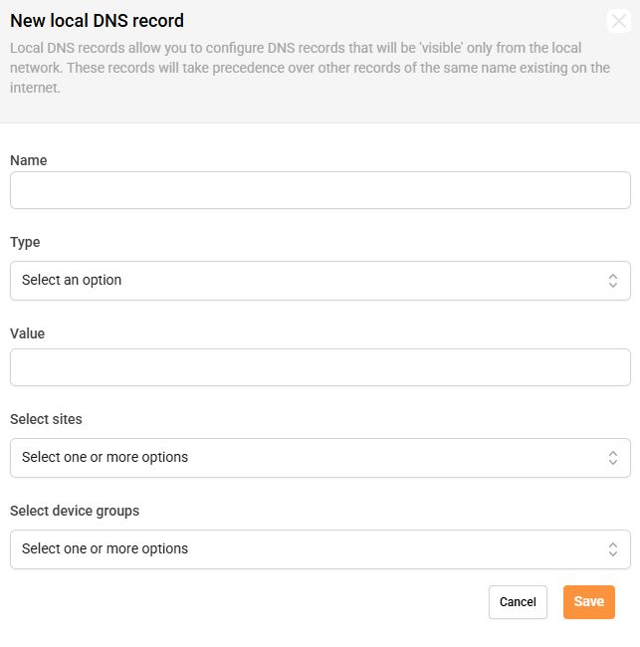Viewport: 640px width, 647px height.
Task: Click the local DNS records description paragraph
Action: tap(309, 68)
